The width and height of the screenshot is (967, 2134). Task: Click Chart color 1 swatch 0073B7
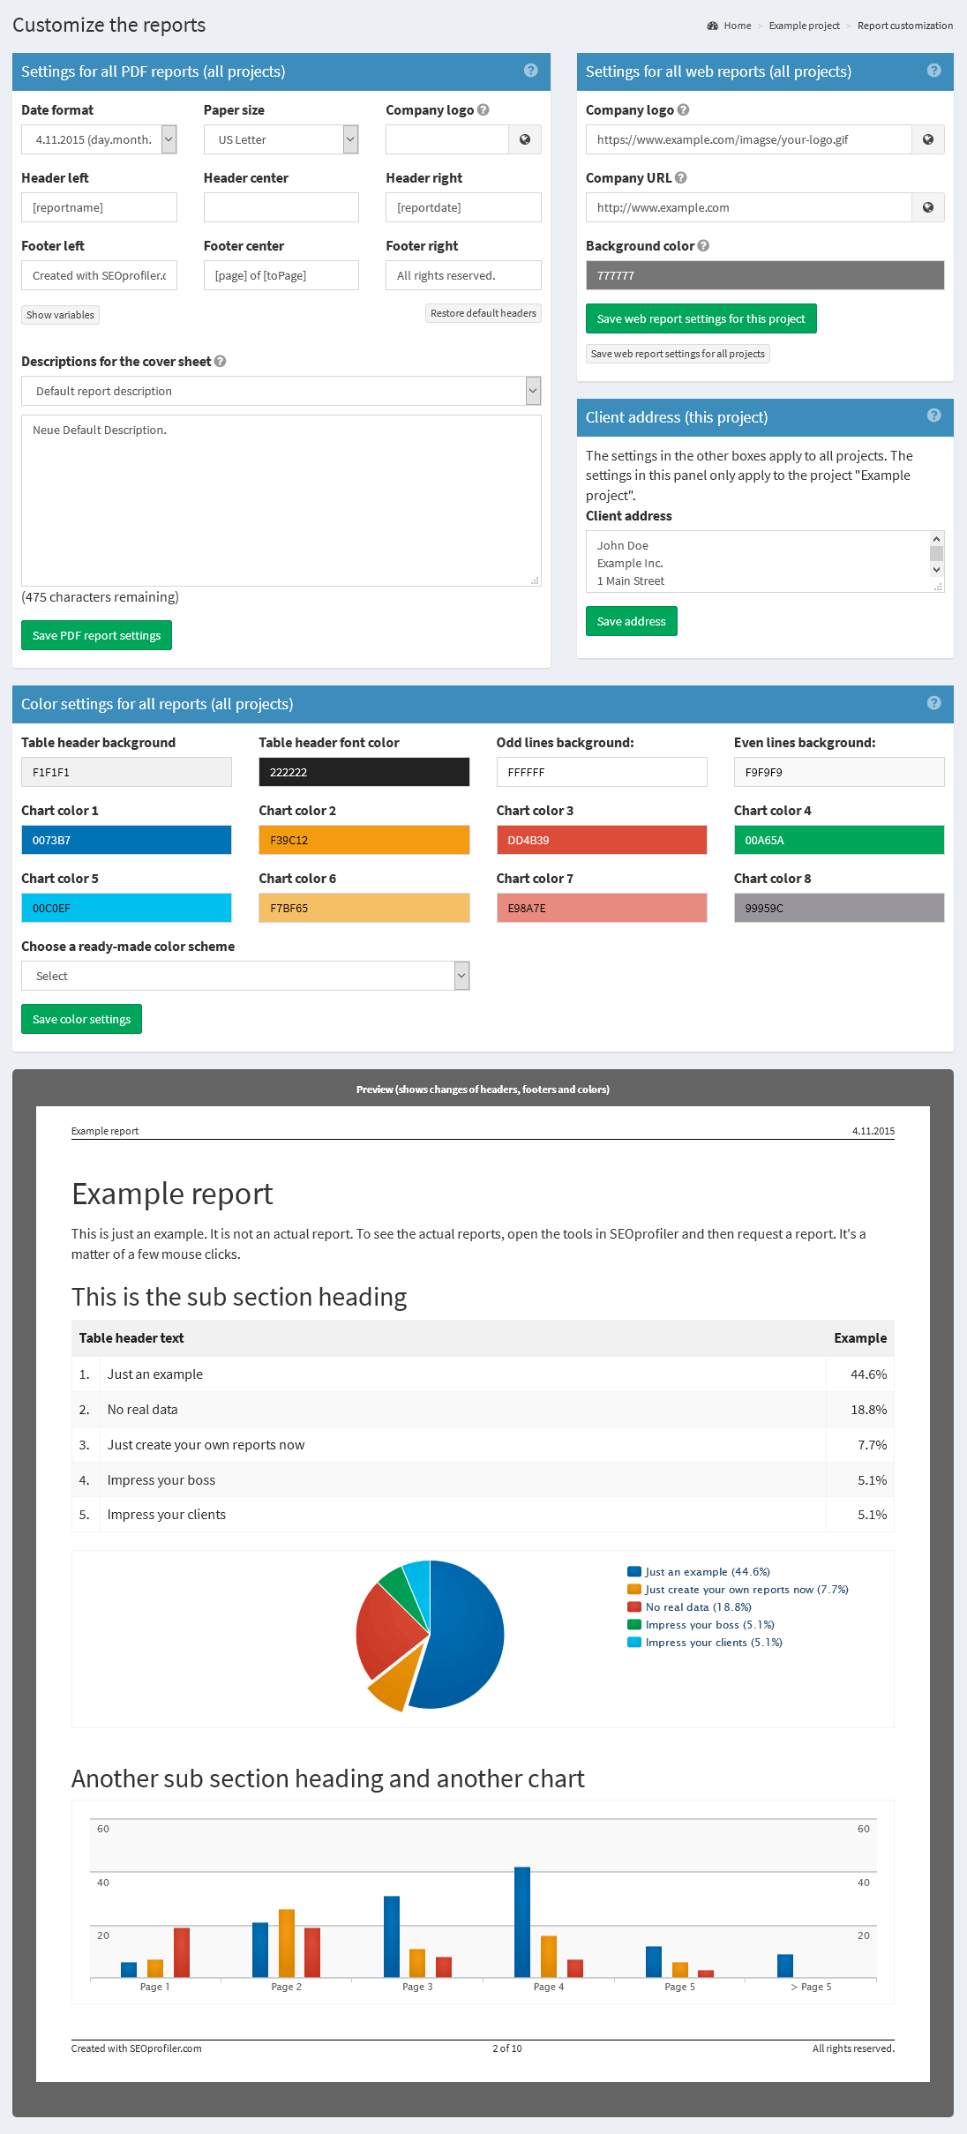pyautogui.click(x=126, y=840)
